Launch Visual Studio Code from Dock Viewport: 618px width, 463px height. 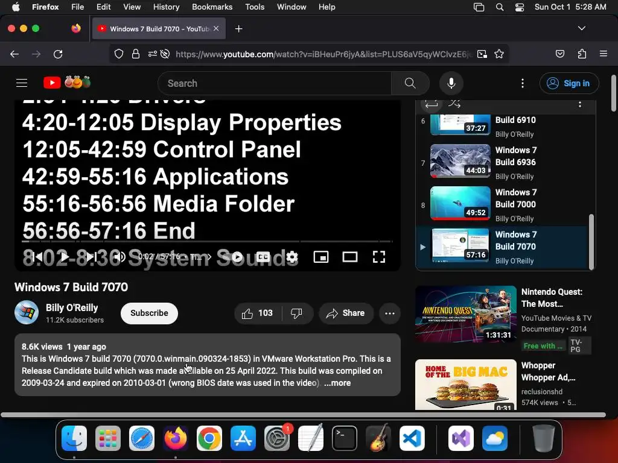pos(412,439)
